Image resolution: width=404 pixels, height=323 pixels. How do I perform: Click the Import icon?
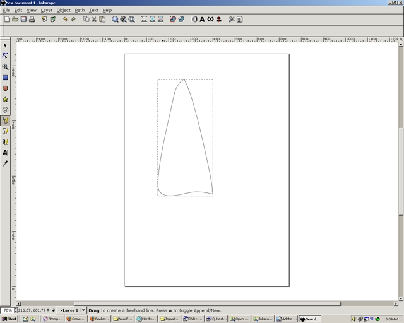click(44, 20)
